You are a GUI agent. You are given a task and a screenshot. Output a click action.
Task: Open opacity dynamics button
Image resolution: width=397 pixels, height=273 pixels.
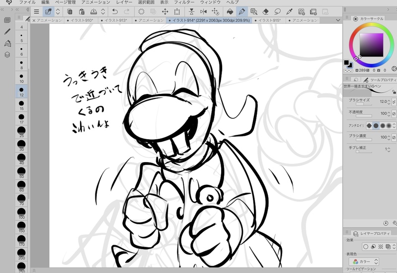(x=394, y=113)
